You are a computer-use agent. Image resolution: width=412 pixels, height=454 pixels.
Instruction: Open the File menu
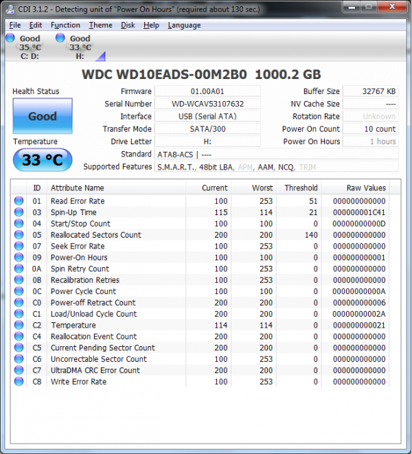(15, 25)
